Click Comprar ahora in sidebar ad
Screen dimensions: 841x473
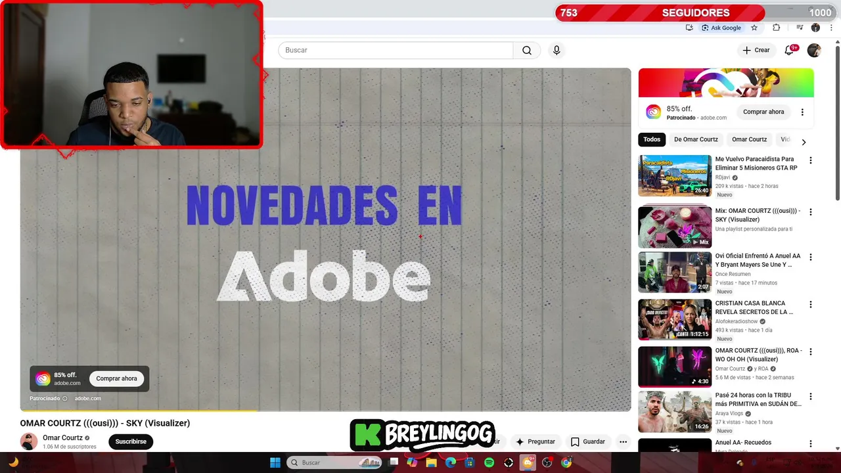(x=763, y=112)
